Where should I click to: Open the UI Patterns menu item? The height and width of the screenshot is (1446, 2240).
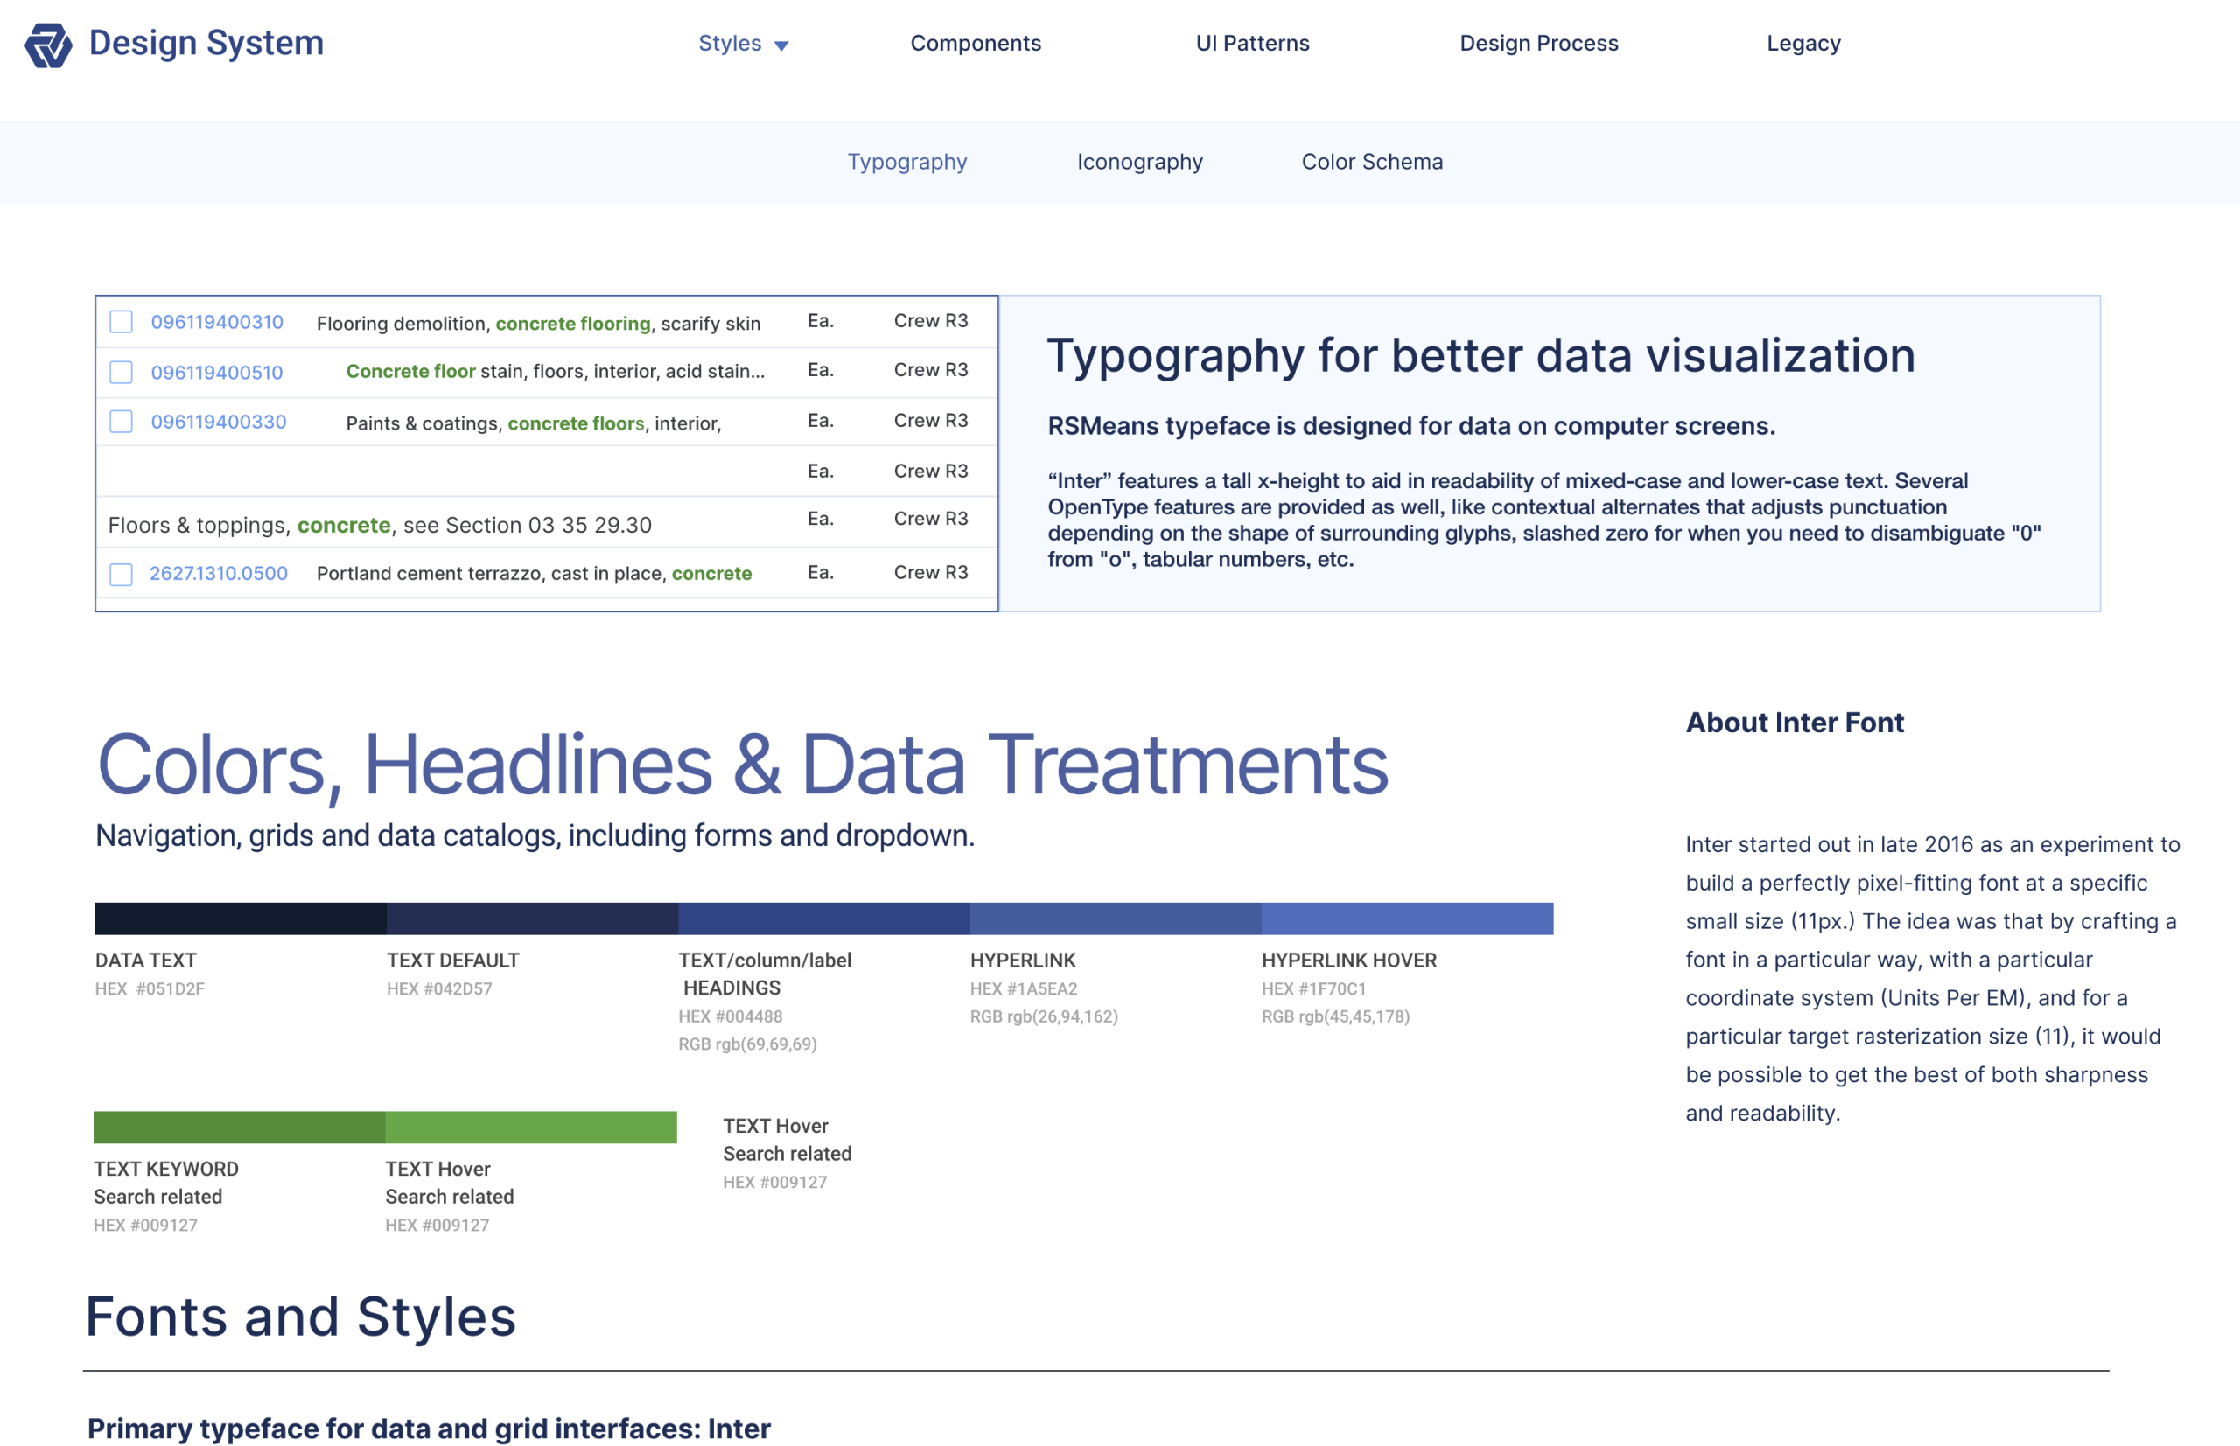pyautogui.click(x=1251, y=43)
